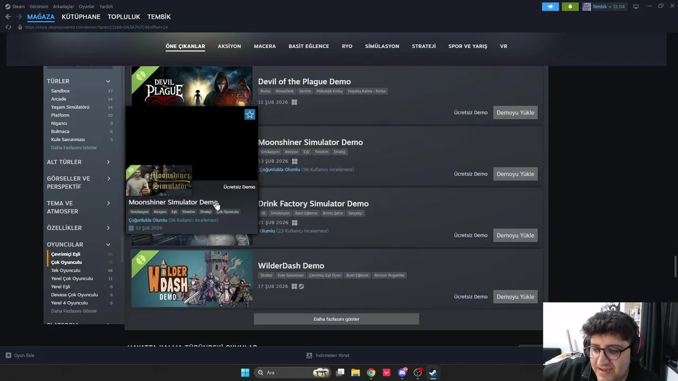
Task: Click the store URL address text
Action: pos(96,27)
